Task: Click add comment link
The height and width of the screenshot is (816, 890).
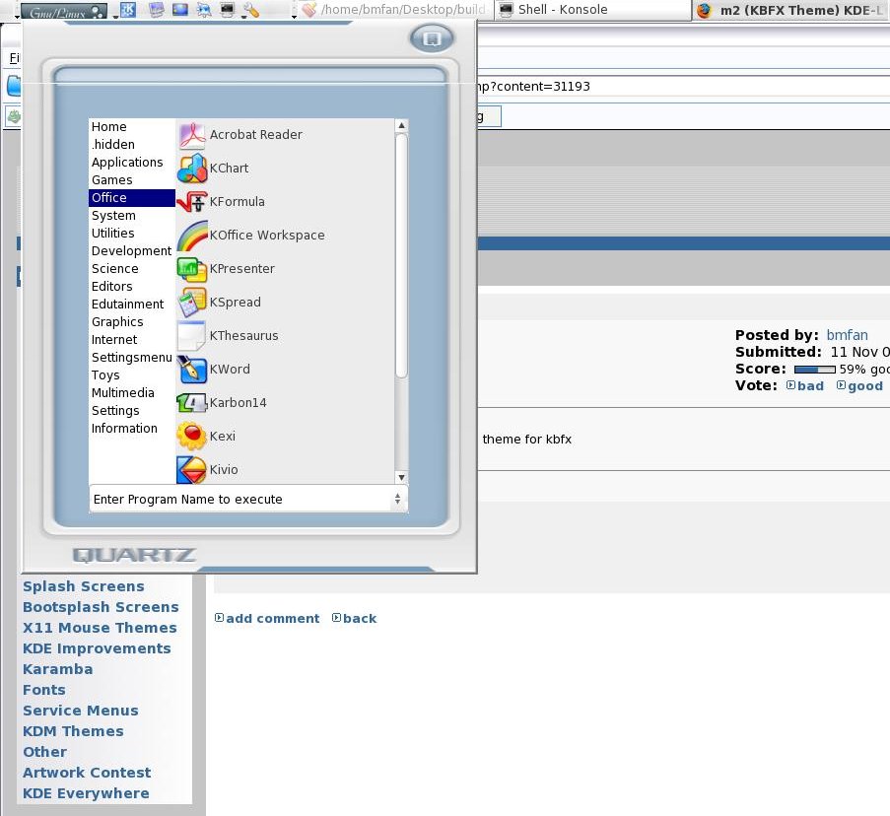Action: tap(267, 618)
